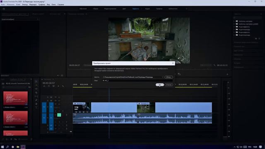Click Отмена in the convert project dialog
This screenshot has width=265, height=149.
[x=169, y=84]
